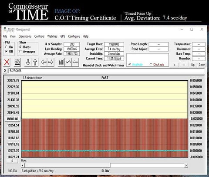Maximize the Omega.mst window
Screen dimensions: 209x177
pos(192,29)
